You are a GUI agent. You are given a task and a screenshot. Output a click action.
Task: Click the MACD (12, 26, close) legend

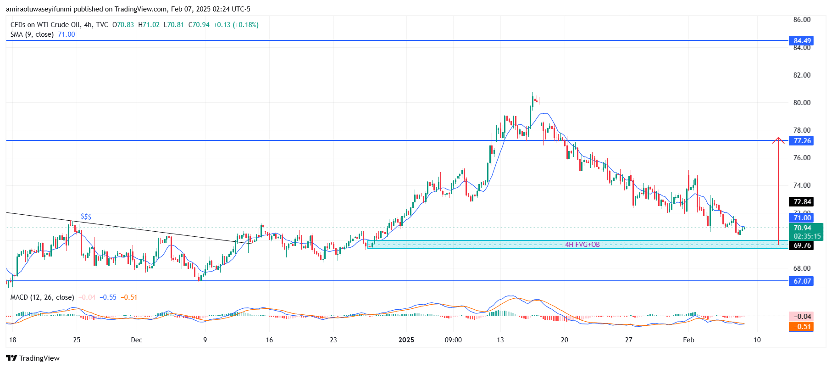click(x=42, y=297)
